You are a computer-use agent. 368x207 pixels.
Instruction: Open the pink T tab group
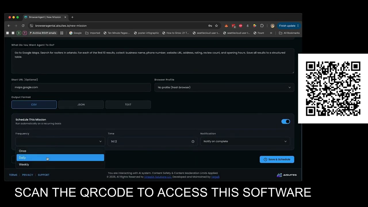(25, 33)
